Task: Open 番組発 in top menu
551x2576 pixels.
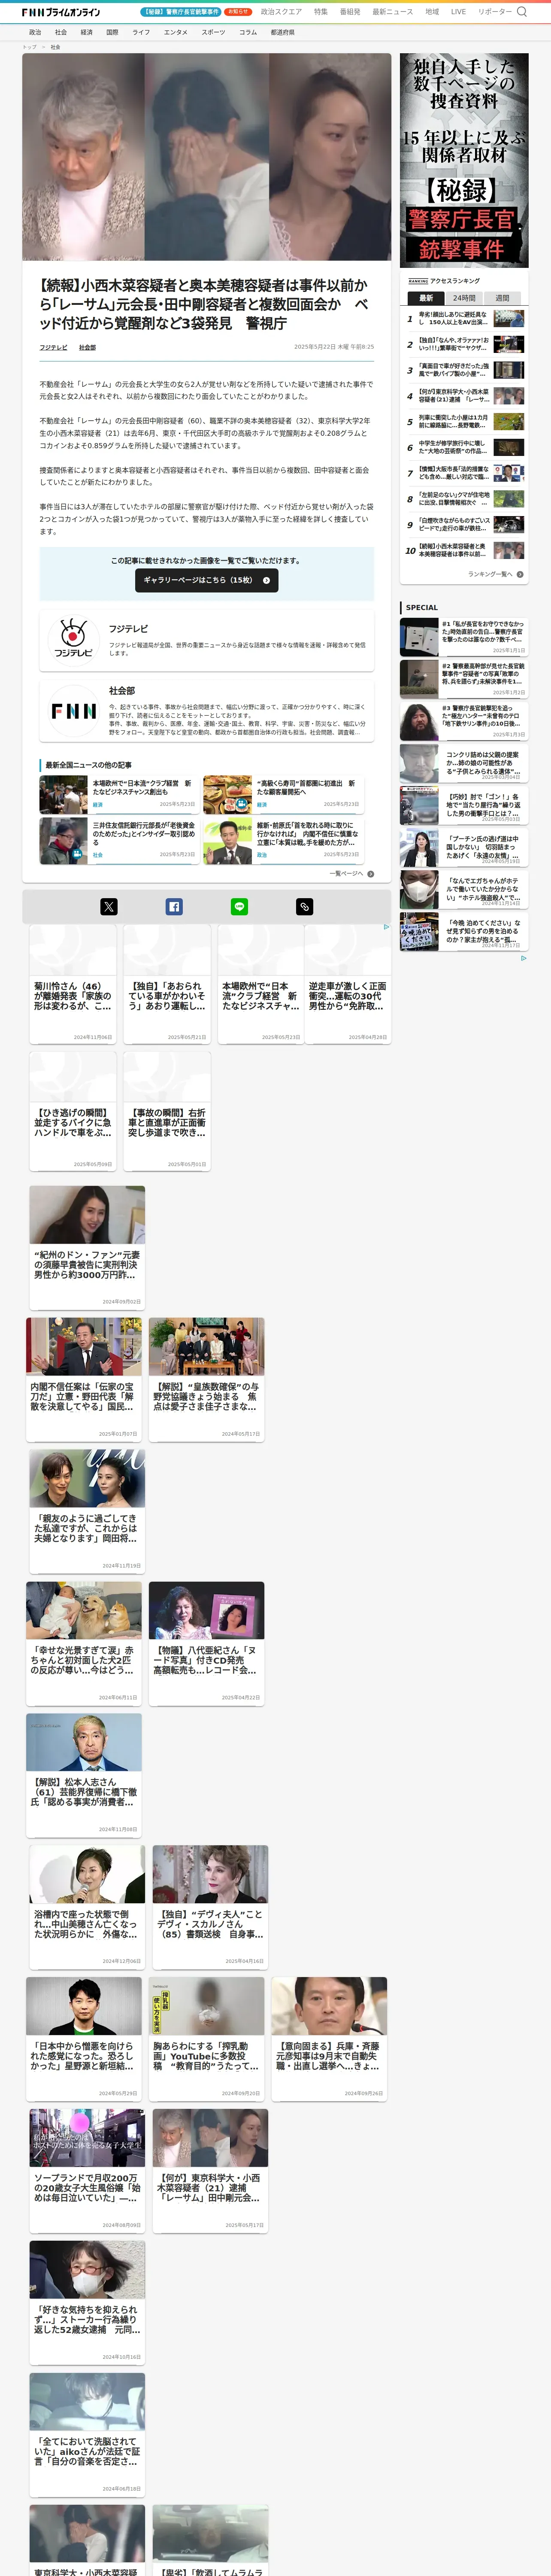Action: tap(350, 12)
